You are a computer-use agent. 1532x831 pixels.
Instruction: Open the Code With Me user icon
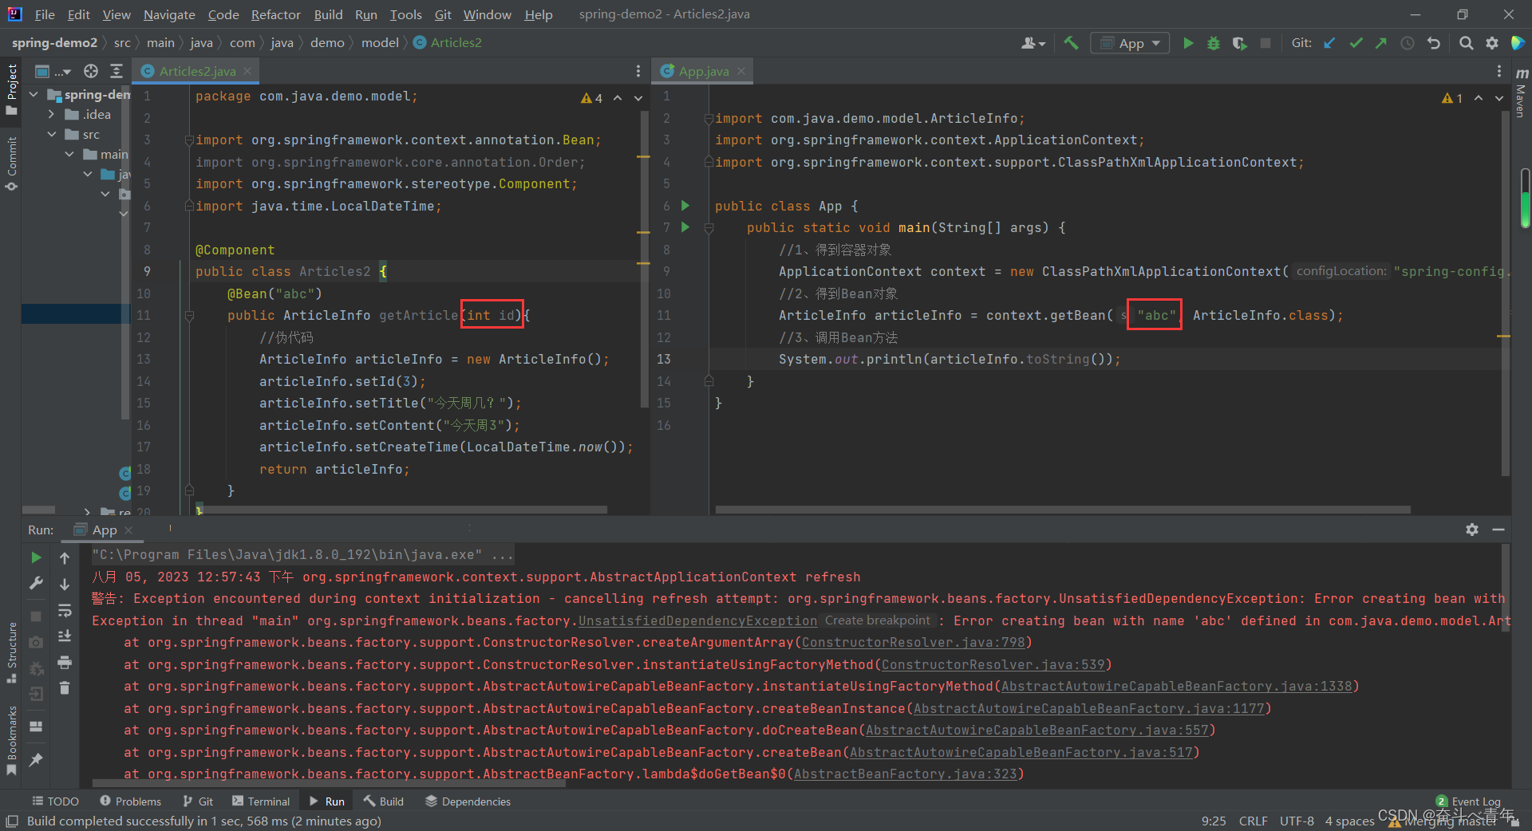[1033, 43]
